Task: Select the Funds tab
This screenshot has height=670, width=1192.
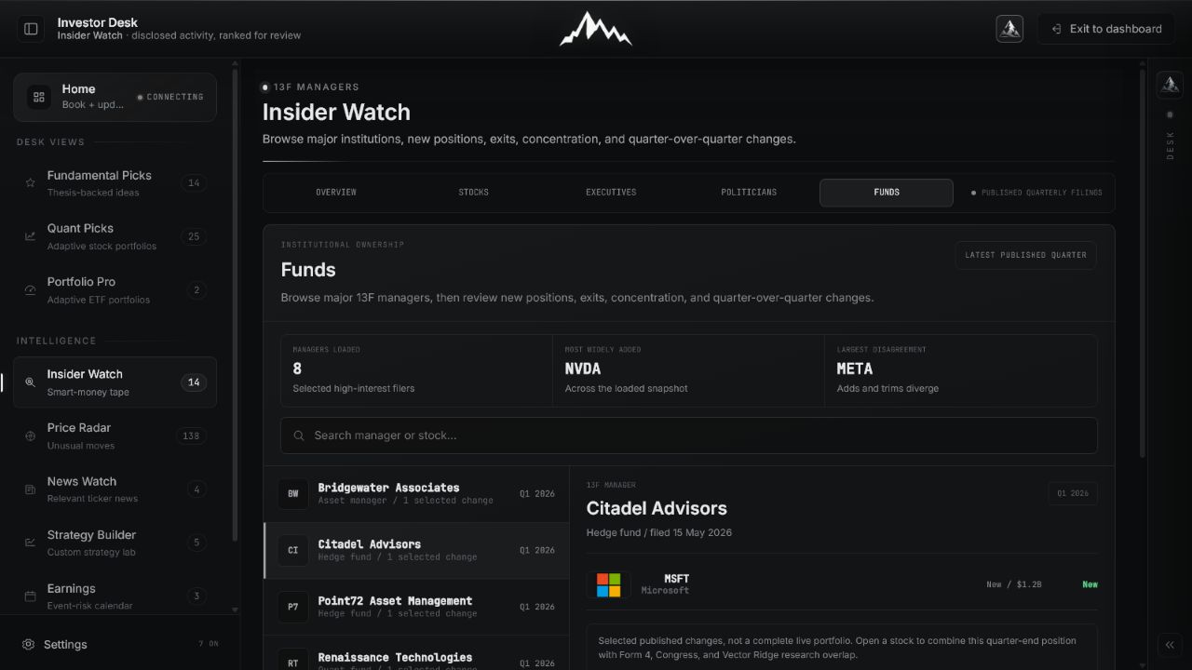Action: pyautogui.click(x=887, y=193)
